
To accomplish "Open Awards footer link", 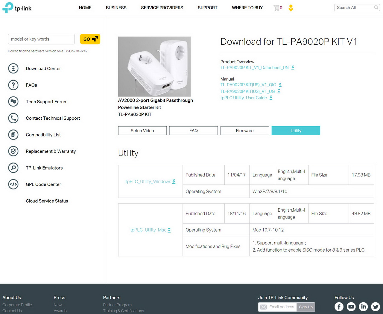I will [60, 311].
